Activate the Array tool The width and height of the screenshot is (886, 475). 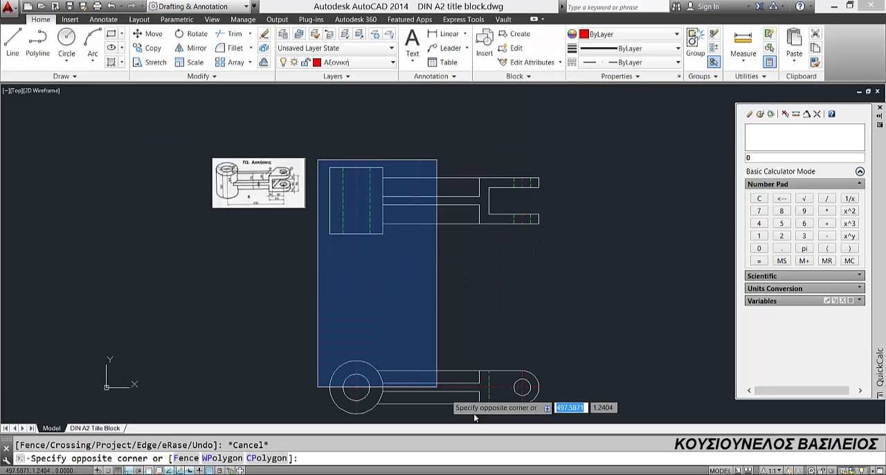(230, 62)
